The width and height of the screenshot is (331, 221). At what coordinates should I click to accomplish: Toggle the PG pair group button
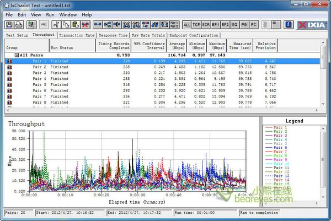click(x=244, y=25)
